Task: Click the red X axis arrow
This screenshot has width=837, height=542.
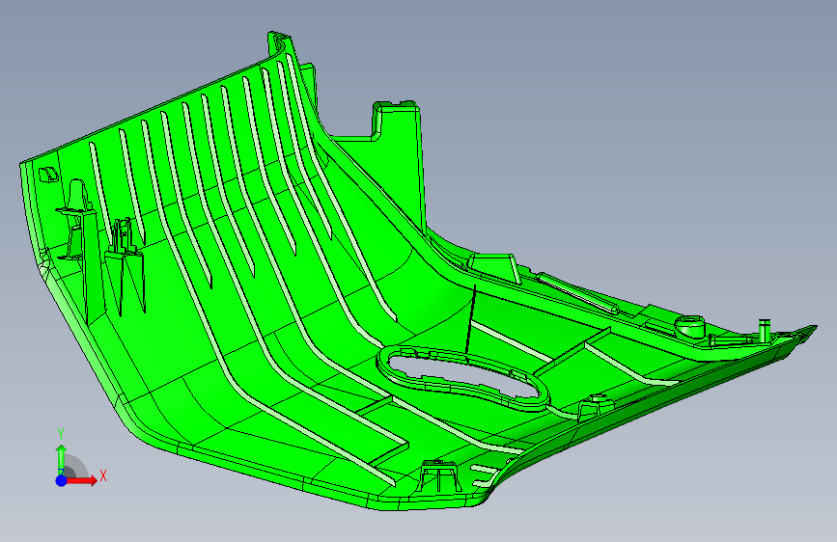Action: click(82, 480)
